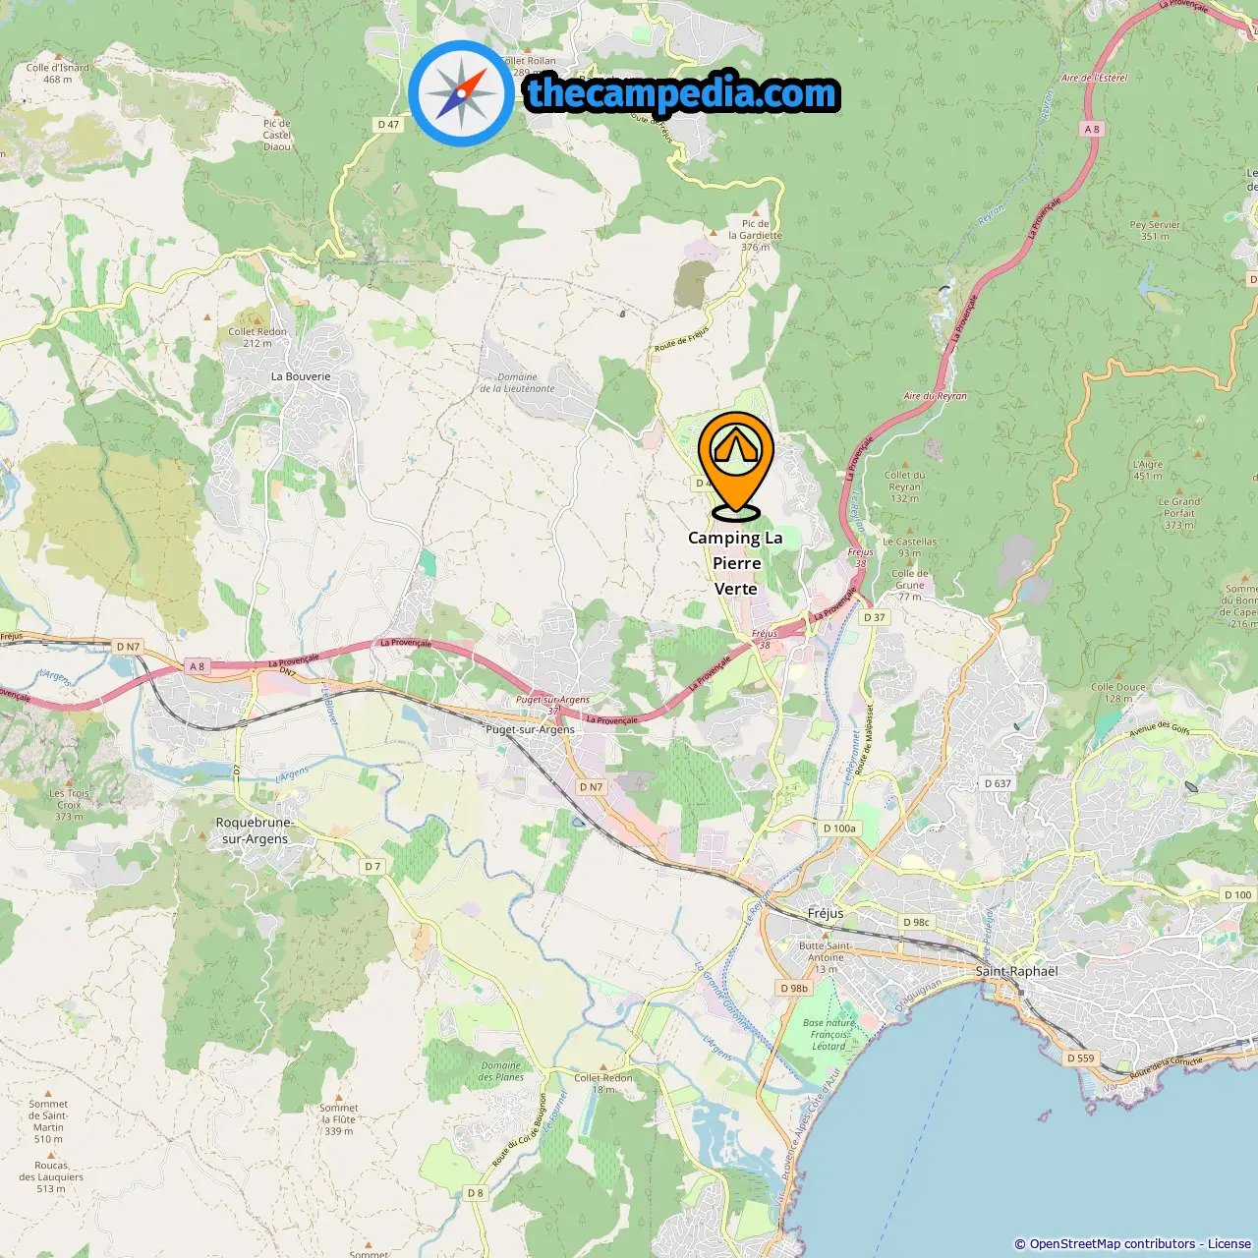Click the Base nature François Léotard label
The width and height of the screenshot is (1258, 1258).
coord(829,1034)
